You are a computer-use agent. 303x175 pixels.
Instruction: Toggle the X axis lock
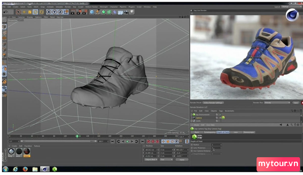(x=49, y=12)
